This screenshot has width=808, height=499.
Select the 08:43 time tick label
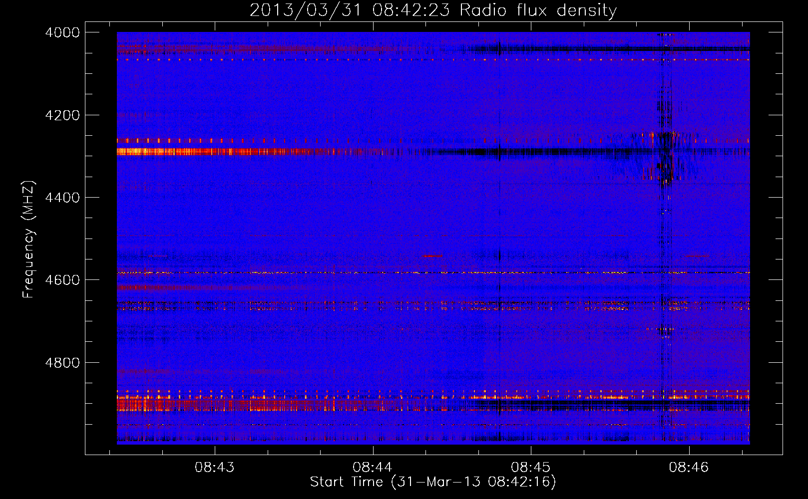(x=215, y=467)
